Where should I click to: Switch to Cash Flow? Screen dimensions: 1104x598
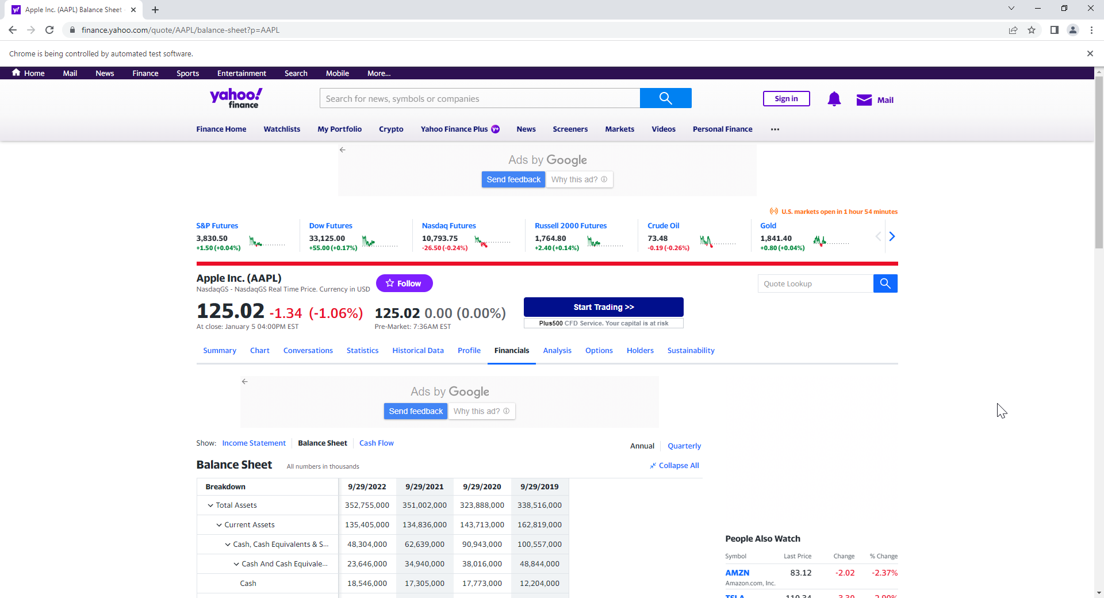coord(377,443)
